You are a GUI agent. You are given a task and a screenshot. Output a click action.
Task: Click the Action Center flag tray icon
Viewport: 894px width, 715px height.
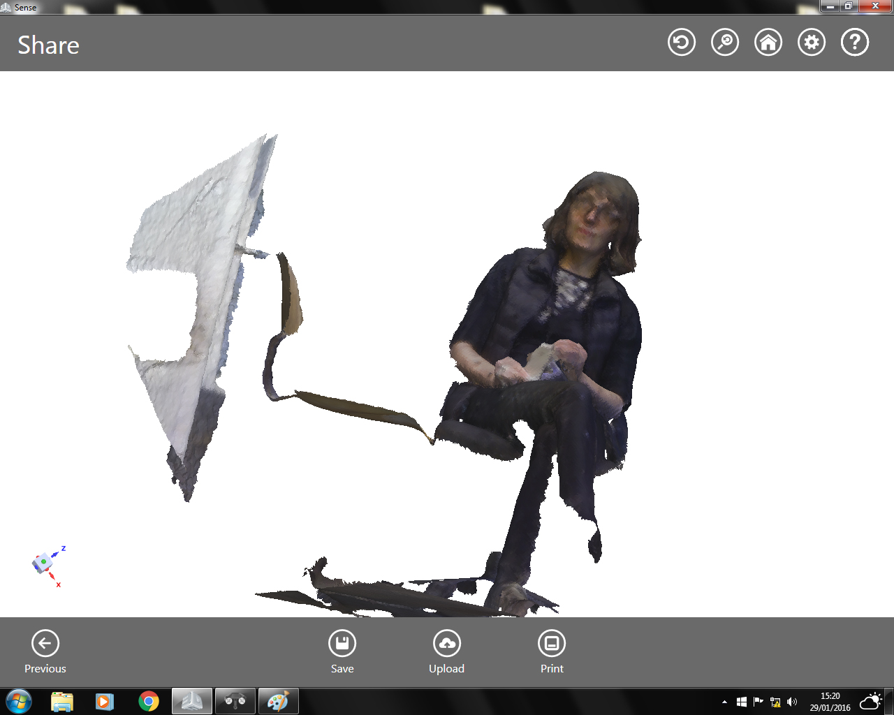pos(759,702)
